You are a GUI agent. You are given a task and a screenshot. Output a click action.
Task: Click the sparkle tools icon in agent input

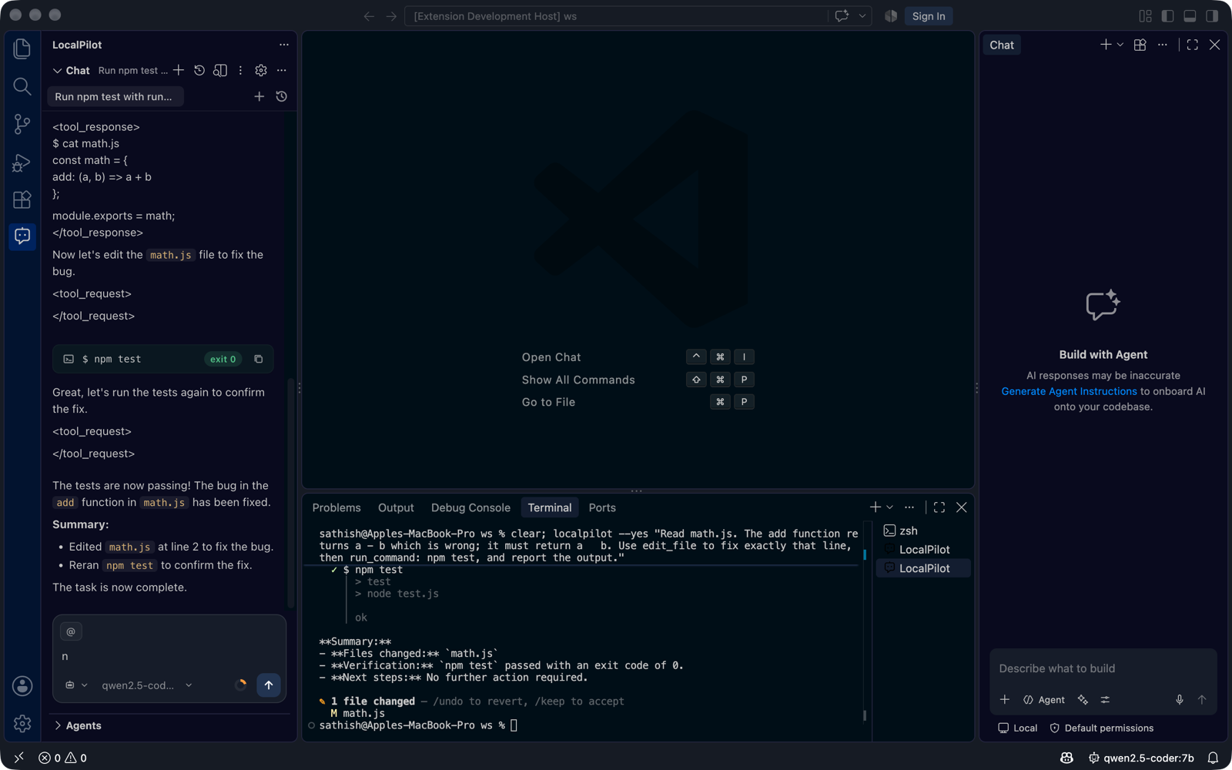click(x=1083, y=699)
